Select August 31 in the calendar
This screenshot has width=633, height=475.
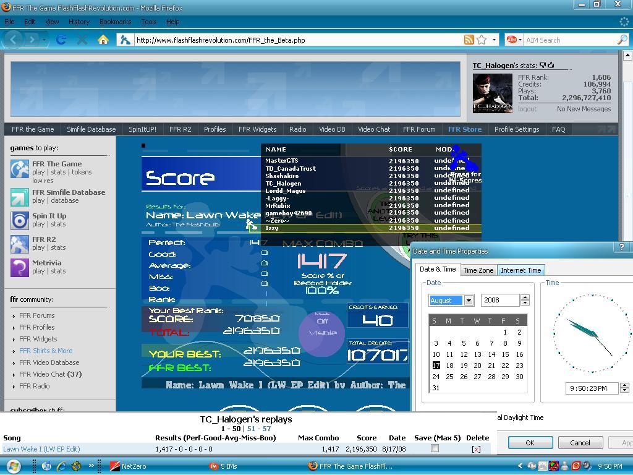coord(436,388)
